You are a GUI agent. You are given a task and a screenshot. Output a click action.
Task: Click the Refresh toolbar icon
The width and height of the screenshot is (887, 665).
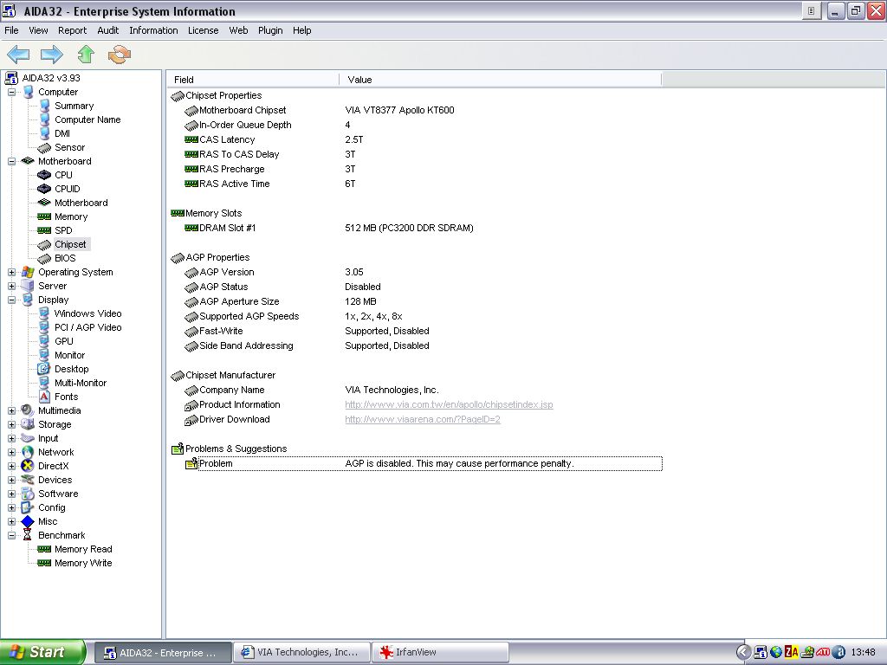(119, 55)
